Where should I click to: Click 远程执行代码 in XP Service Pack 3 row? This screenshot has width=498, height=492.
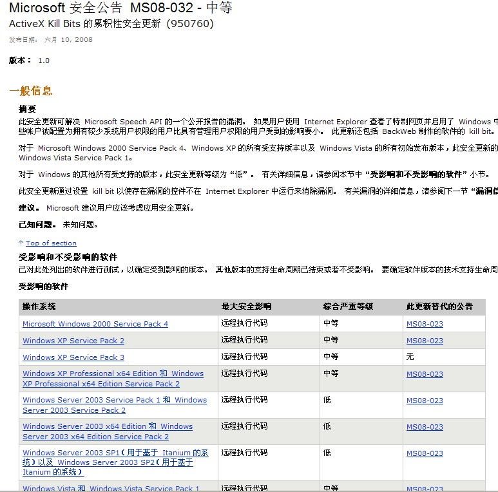coord(245,357)
